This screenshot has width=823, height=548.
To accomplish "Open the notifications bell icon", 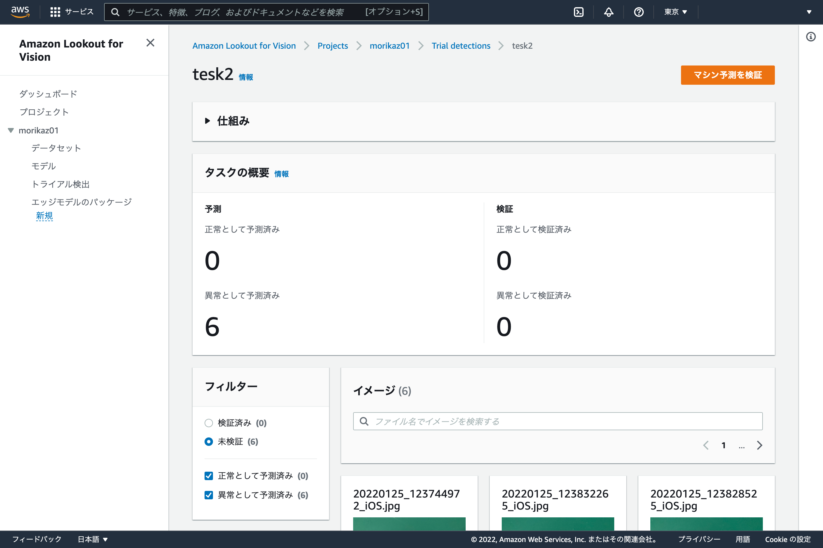I will coord(609,12).
